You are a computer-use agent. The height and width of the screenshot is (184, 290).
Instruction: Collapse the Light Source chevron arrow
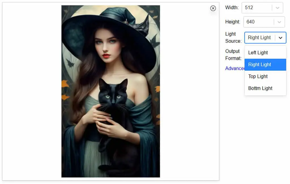[280, 38]
